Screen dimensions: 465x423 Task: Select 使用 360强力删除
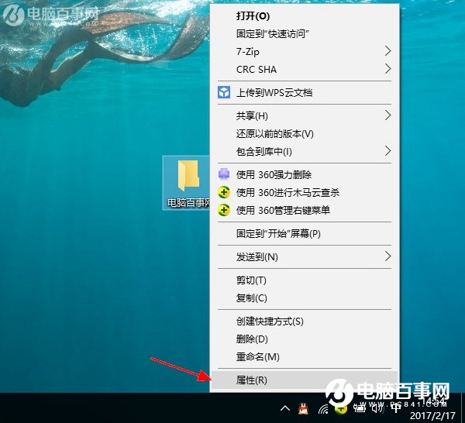[x=305, y=174]
